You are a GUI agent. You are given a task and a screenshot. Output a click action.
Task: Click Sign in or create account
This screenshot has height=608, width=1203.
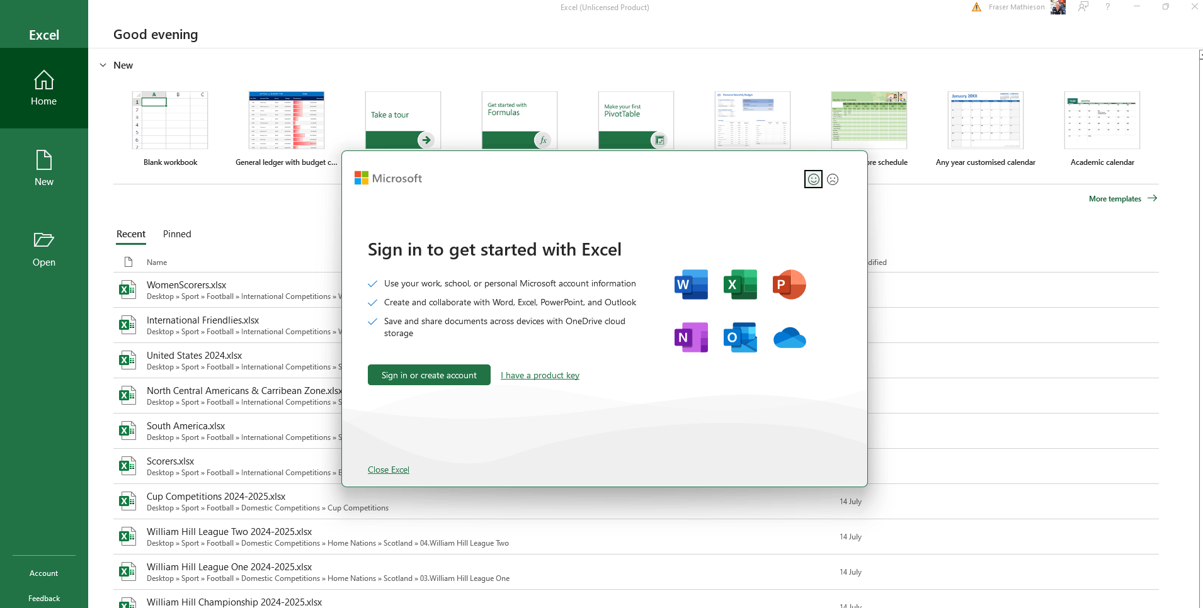click(429, 375)
